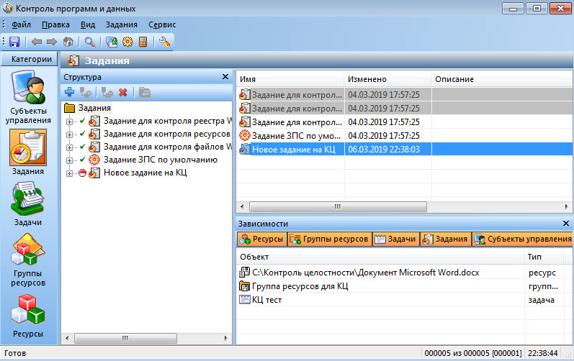This screenshot has width=574, height=361.
Task: Expand Задание для контроля ресурсов node
Action: click(69, 134)
